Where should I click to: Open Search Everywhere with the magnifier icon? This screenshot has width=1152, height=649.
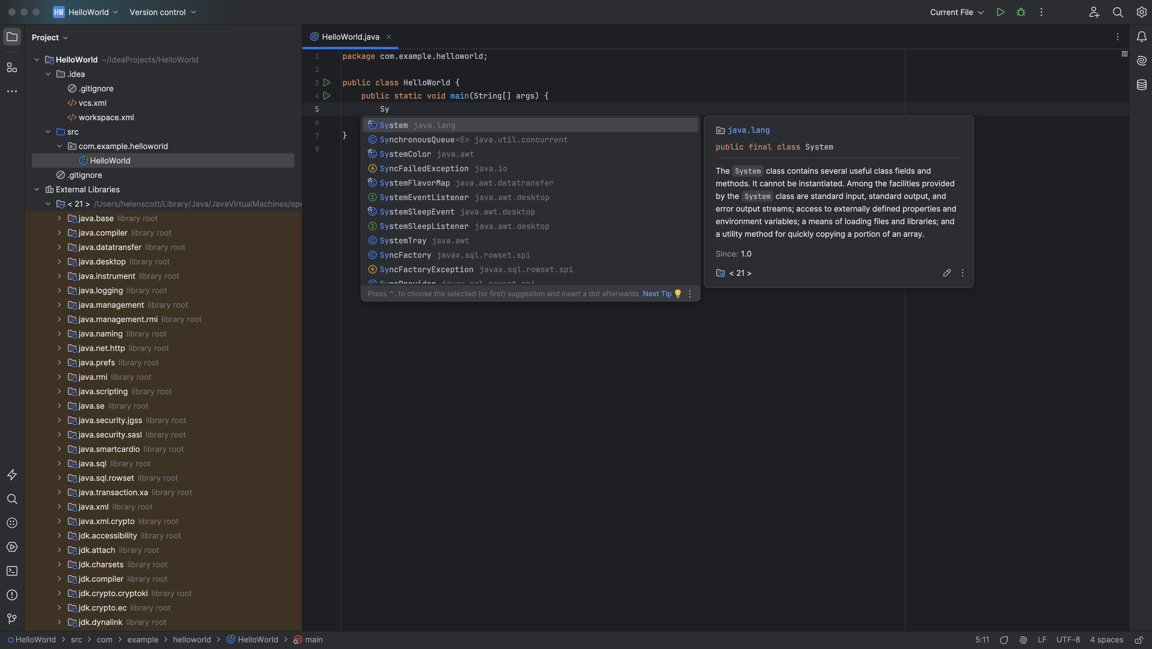coord(1118,12)
